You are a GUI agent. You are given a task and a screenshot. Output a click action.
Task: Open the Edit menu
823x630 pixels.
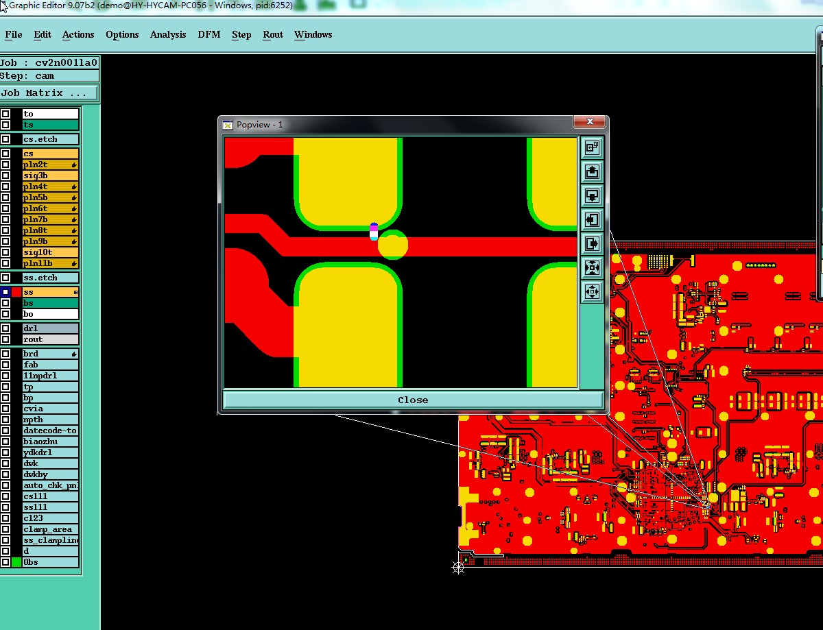pos(43,34)
